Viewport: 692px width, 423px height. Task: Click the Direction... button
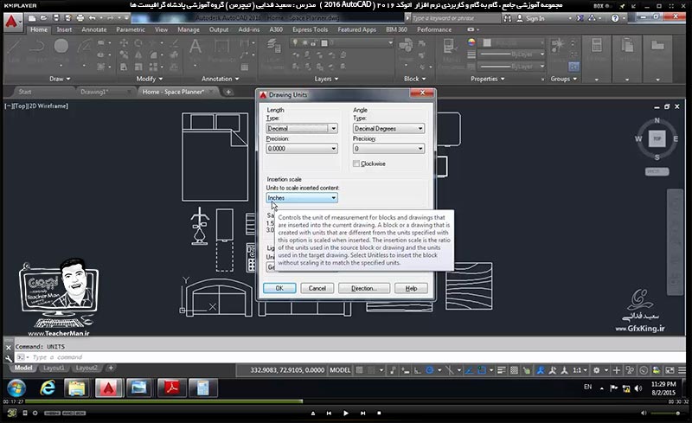point(364,288)
